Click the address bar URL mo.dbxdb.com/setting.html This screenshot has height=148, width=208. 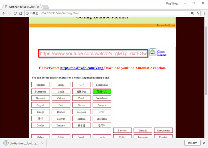60,13
